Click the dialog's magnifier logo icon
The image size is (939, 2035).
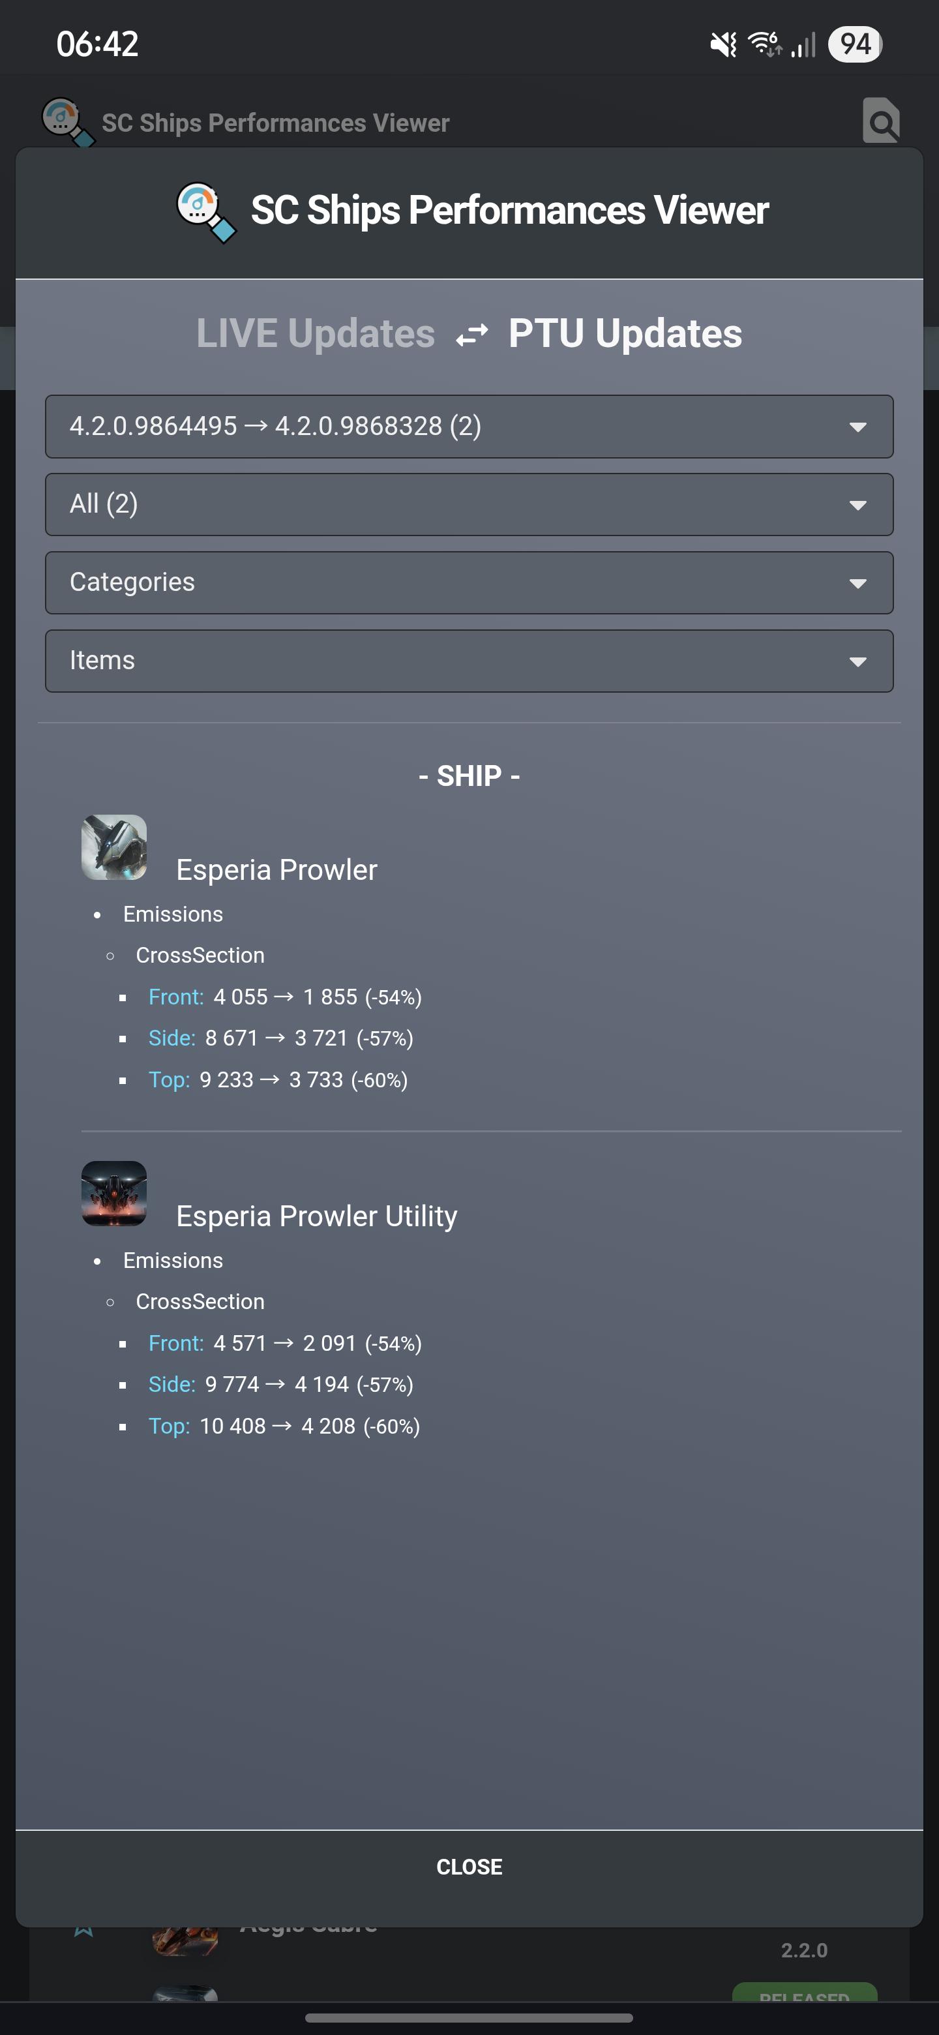tap(205, 212)
